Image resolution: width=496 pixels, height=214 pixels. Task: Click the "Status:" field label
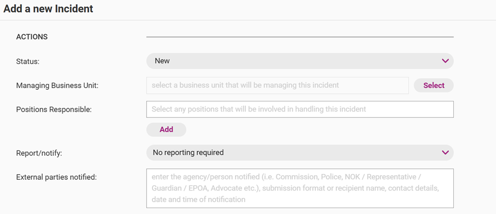[28, 61]
